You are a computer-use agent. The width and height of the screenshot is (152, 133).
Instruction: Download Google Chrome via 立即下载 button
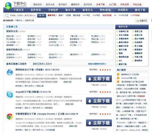point(99,123)
